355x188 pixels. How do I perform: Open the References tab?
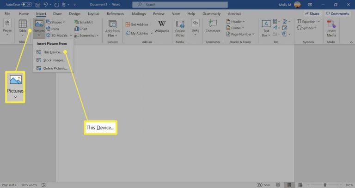pos(115,13)
